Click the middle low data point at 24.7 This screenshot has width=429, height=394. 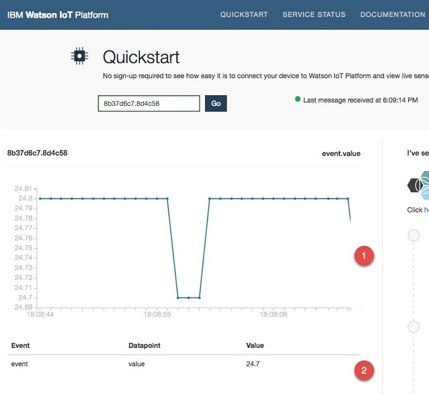coord(189,298)
